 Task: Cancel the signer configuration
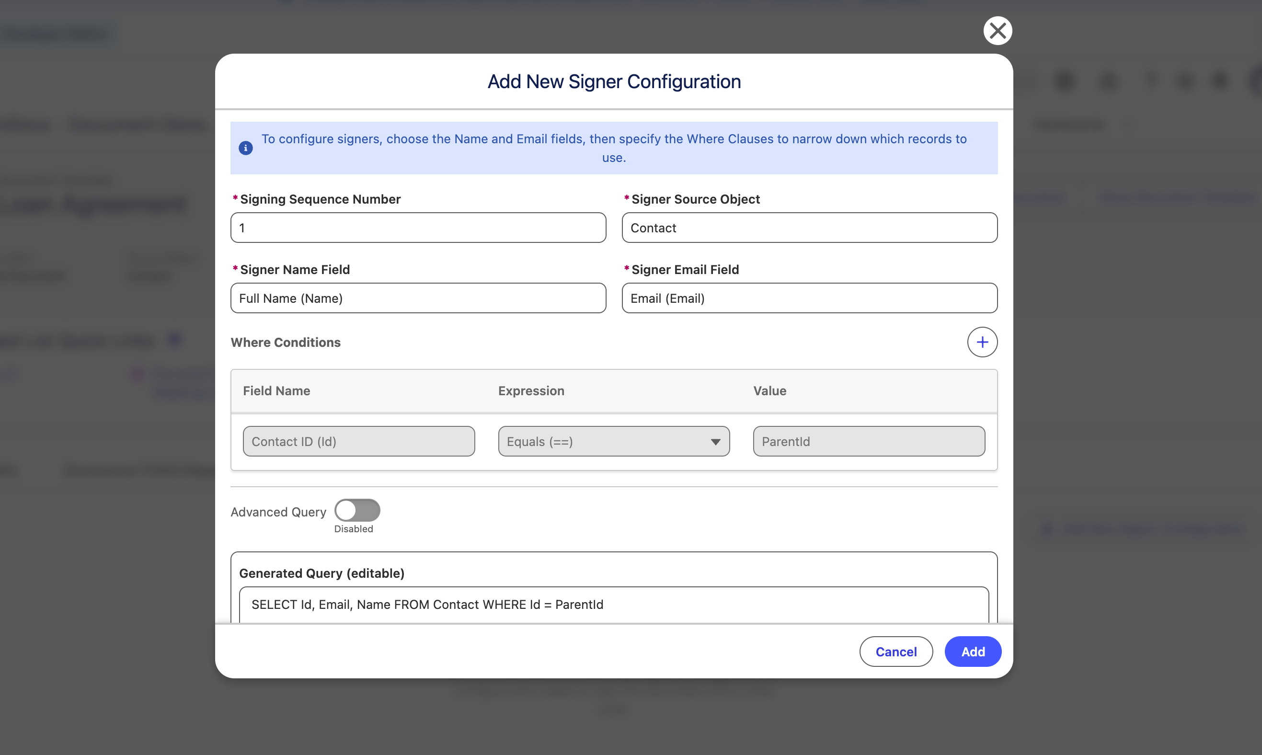click(x=896, y=651)
